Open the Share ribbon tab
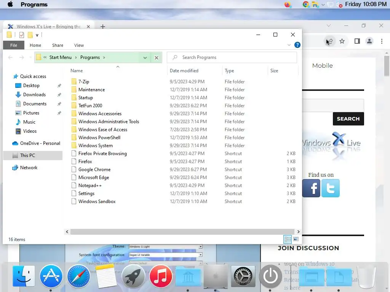The width and height of the screenshot is (390, 292). [58, 45]
